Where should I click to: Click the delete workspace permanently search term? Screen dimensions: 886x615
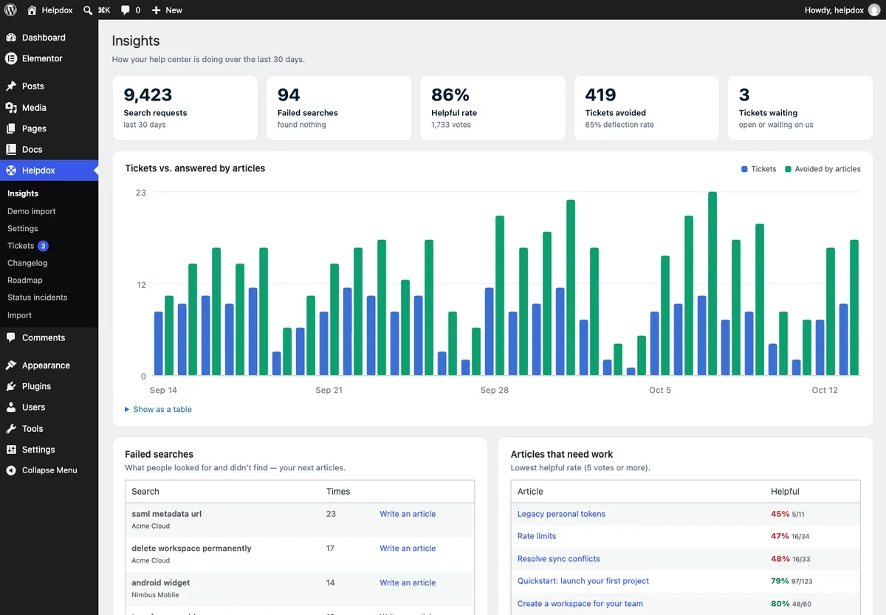click(x=191, y=549)
